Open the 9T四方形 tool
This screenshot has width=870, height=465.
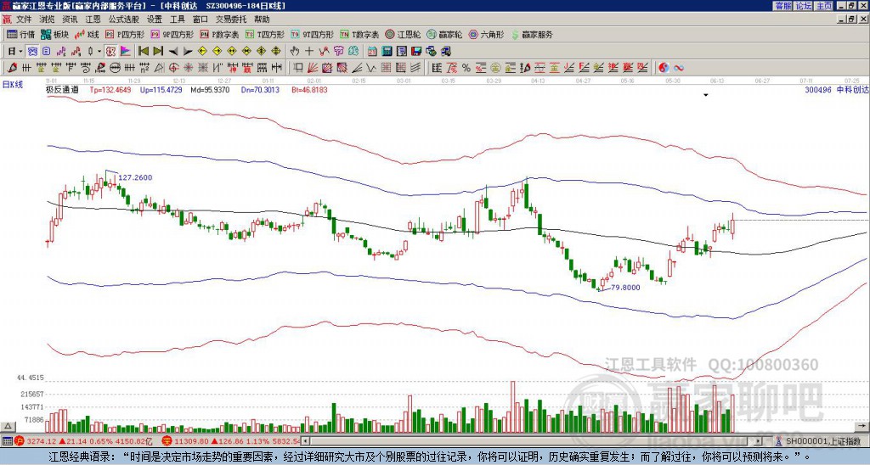313,34
